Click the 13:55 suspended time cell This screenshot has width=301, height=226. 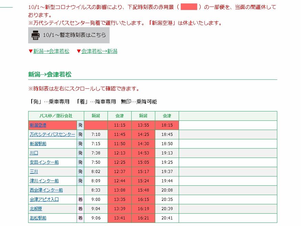click(x=143, y=125)
